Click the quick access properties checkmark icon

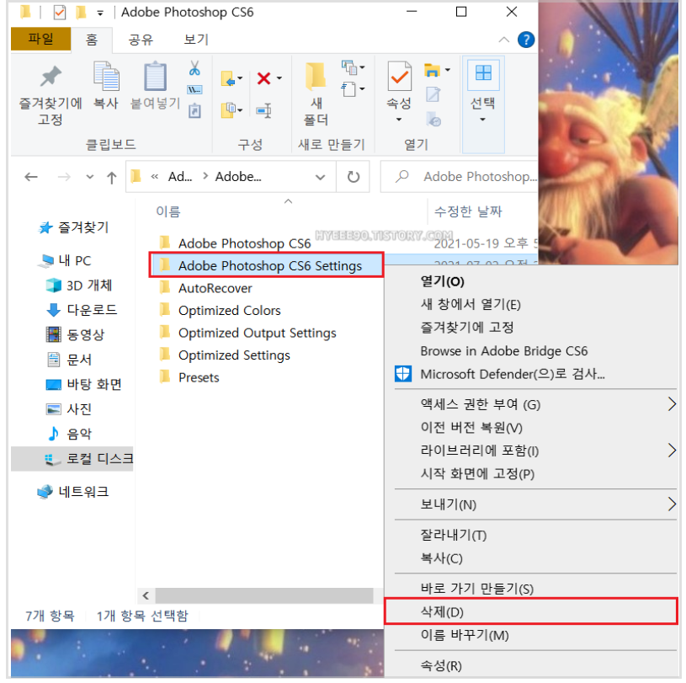(60, 13)
